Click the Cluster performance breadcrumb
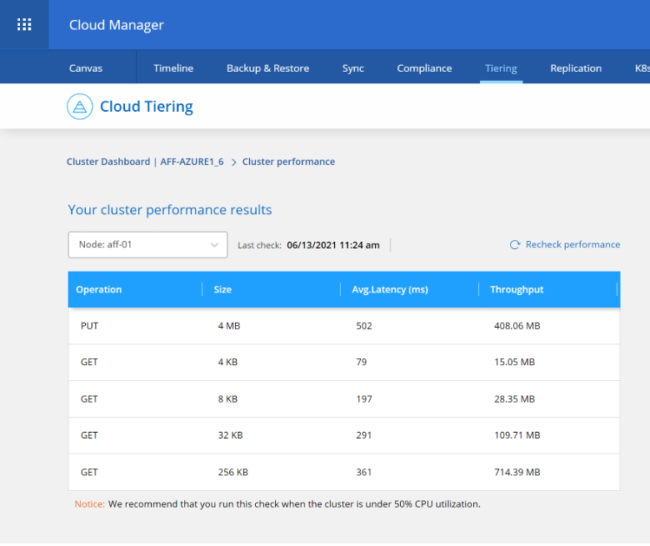The width and height of the screenshot is (650, 546). pyautogui.click(x=288, y=162)
